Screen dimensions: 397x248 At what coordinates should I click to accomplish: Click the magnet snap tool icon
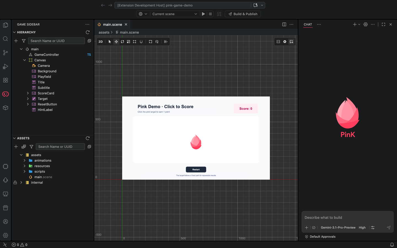click(141, 42)
